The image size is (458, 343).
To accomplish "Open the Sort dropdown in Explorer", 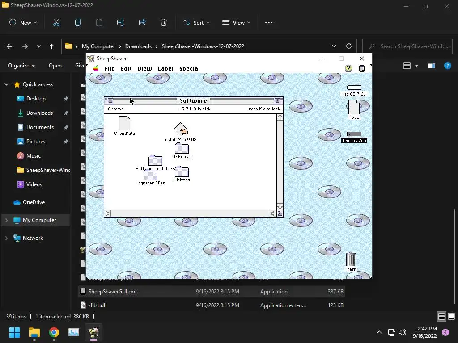I will point(196,22).
